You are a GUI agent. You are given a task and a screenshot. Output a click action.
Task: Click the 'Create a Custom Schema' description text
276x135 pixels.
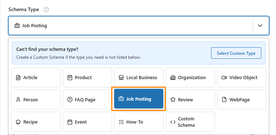click(79, 57)
